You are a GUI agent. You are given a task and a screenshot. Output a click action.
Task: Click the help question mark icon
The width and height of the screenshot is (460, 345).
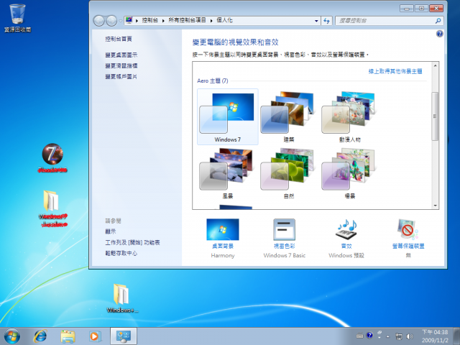(439, 34)
